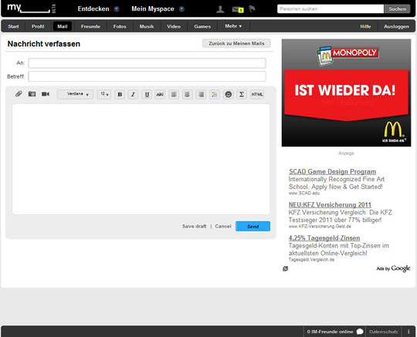Switch to the Fotos tab
The image size is (417, 337).
click(x=120, y=26)
